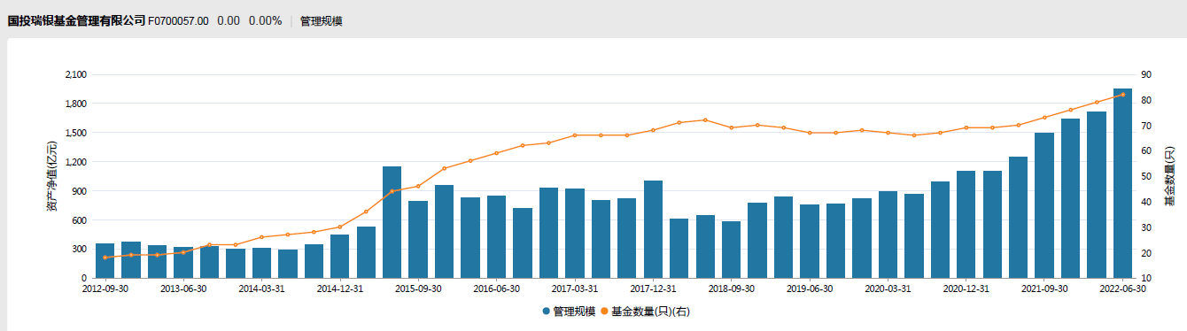Viewport: 1187px width, 331px height.
Task: Click the 2022-06-30 management scale bar
Action: [x=1122, y=183]
